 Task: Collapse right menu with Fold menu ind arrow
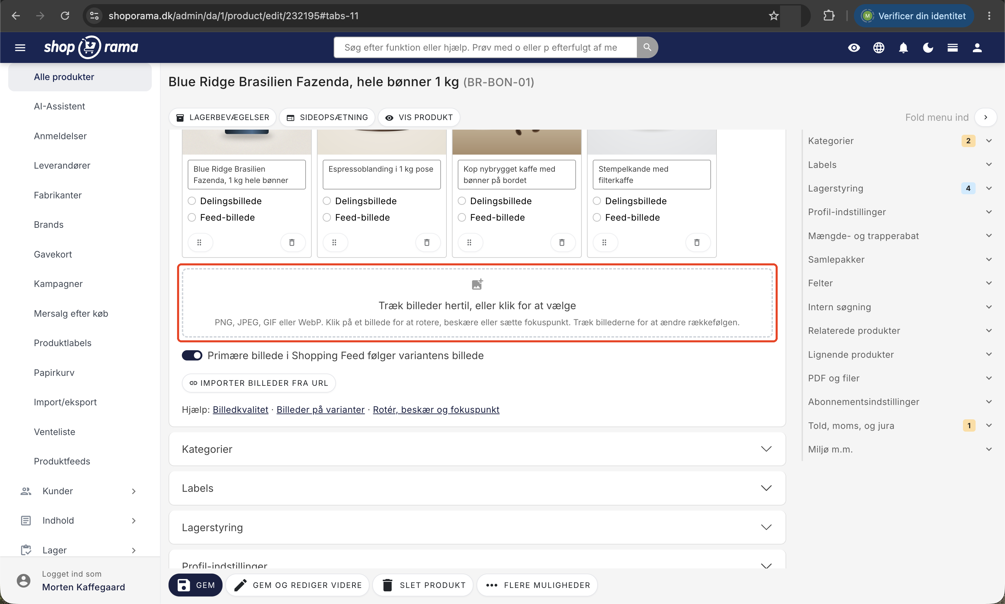coord(986,117)
